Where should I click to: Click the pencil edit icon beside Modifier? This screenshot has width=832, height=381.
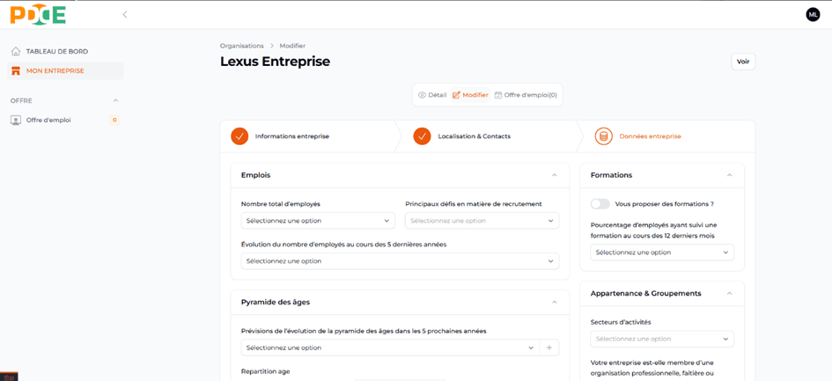[456, 95]
